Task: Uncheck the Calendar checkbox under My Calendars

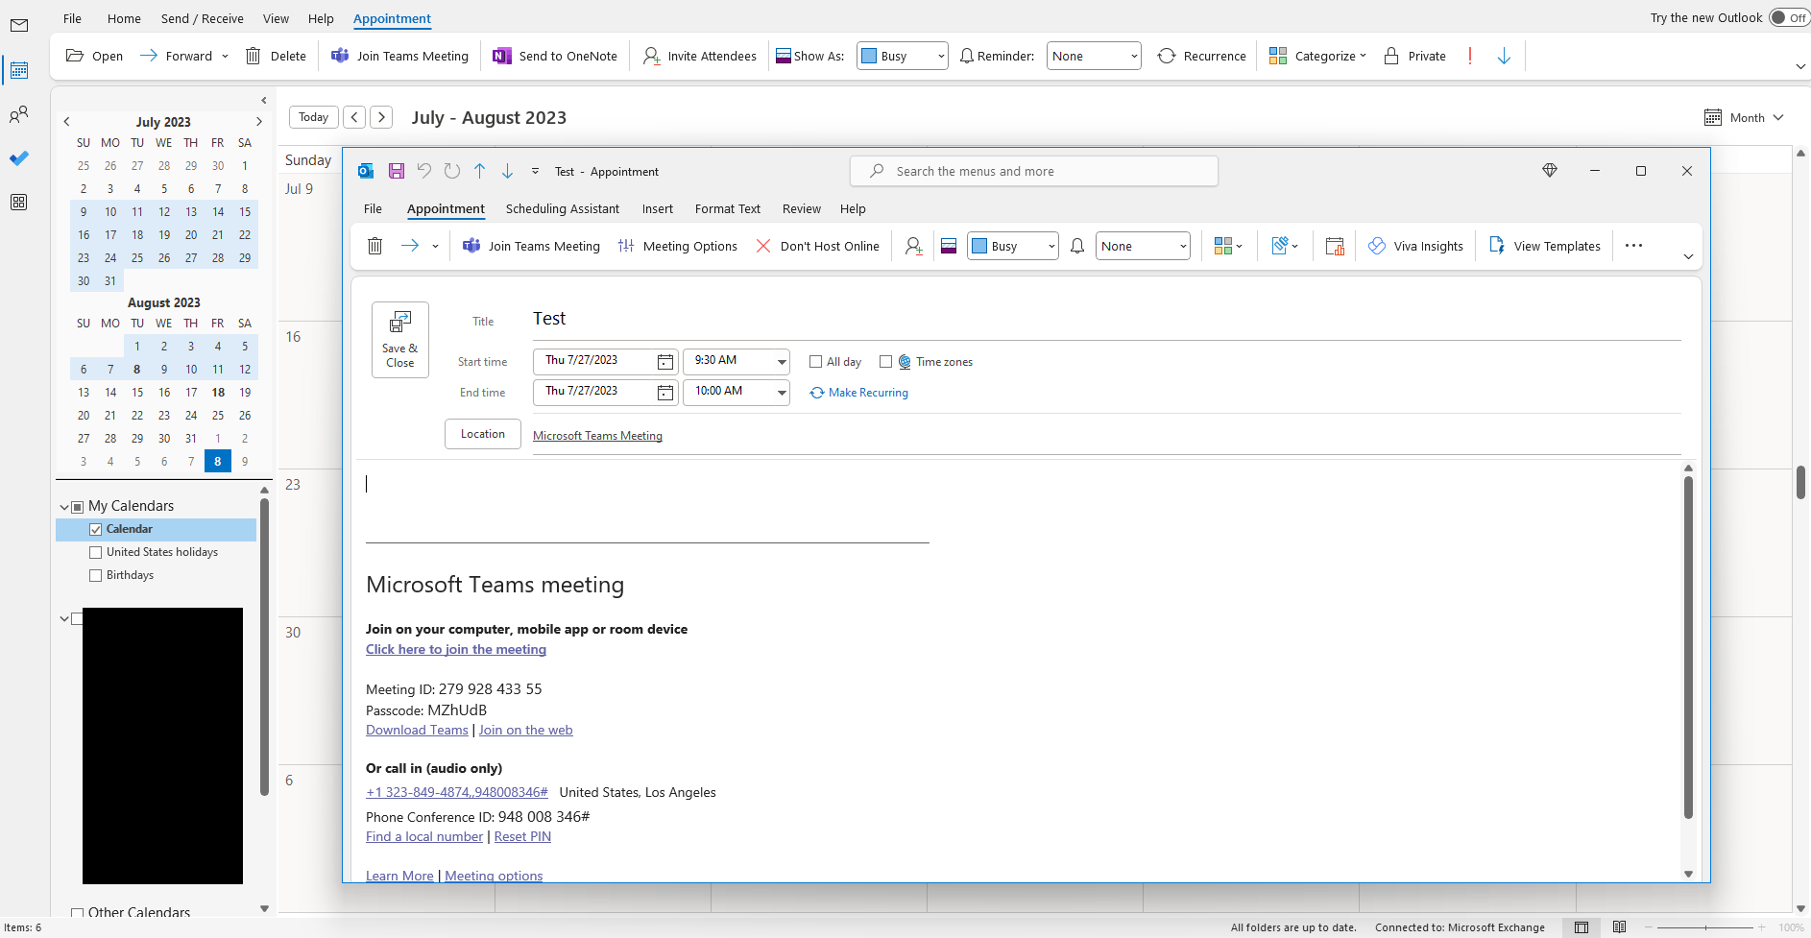Action: [x=95, y=529]
